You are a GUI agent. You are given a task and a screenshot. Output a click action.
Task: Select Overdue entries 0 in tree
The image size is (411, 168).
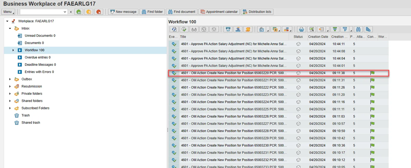coord(37,57)
